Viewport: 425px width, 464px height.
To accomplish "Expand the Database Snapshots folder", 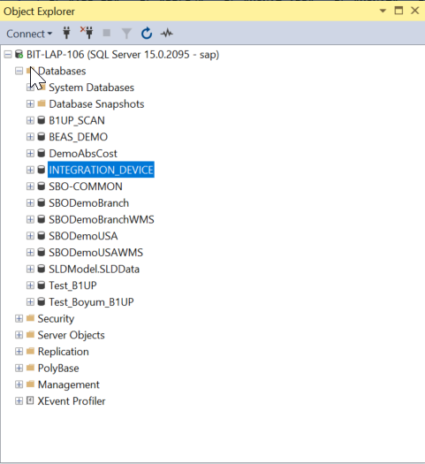I will tap(30, 104).
